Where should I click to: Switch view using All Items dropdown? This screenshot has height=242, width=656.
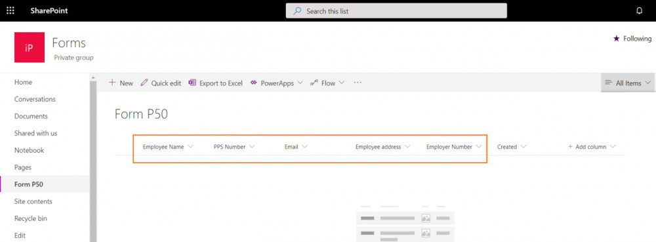pos(628,83)
